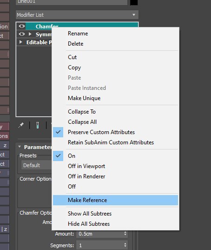The image size is (211, 250).
Task: Click the Amount 0.5cm input field
Action: (99, 234)
